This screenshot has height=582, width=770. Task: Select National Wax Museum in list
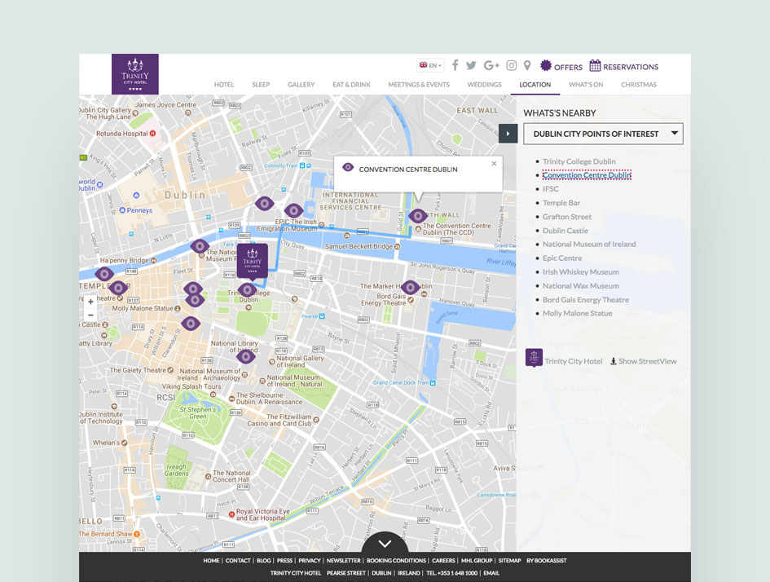580,286
